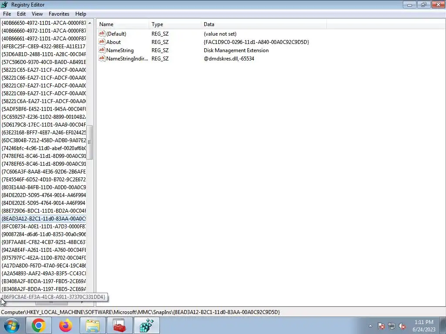Select key {58221C69-EA27-11CF-ADCF

click(x=44, y=93)
